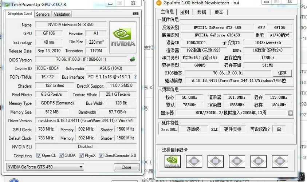Image resolution: width=307 pixels, height=182 pixels.
Task: Select the sixth empty card slot in GpuInfo
Action: tap(280, 162)
